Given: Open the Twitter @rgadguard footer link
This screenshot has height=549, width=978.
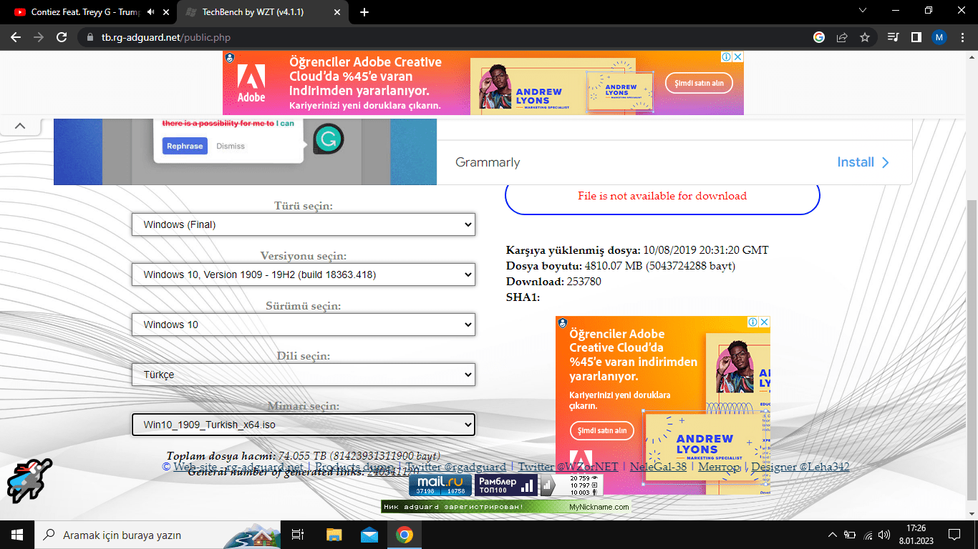Looking at the screenshot, I should [x=456, y=467].
